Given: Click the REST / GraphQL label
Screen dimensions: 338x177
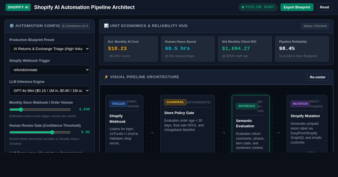Looking at the screenshot, I should pyautogui.click(x=317, y=104).
